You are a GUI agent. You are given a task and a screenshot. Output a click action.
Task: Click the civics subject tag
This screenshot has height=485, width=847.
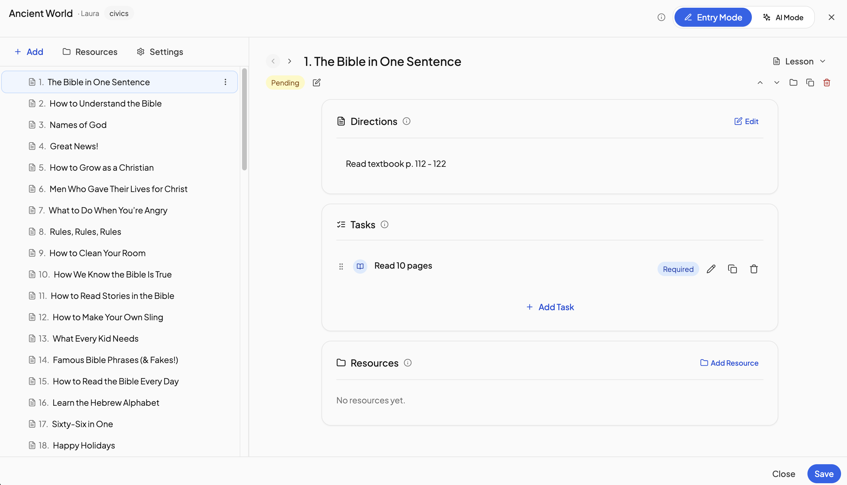(x=119, y=13)
